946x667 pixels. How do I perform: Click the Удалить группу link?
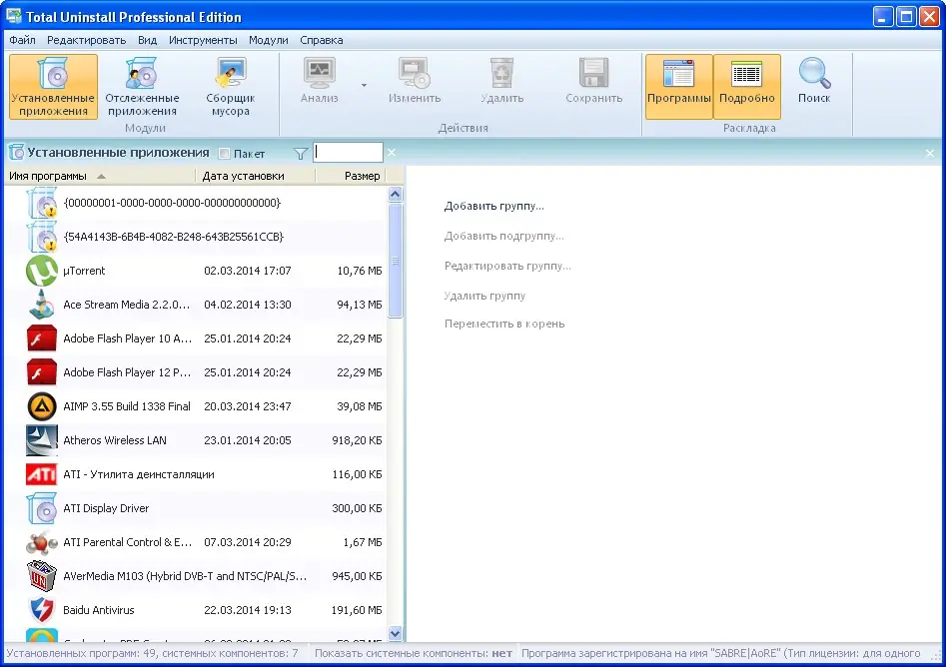[485, 297]
